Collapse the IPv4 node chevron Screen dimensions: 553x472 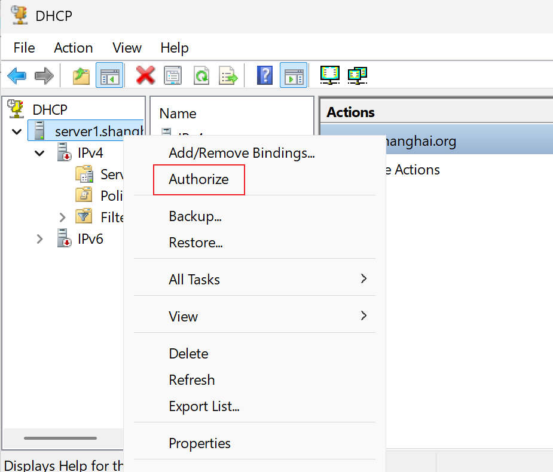pyautogui.click(x=39, y=153)
